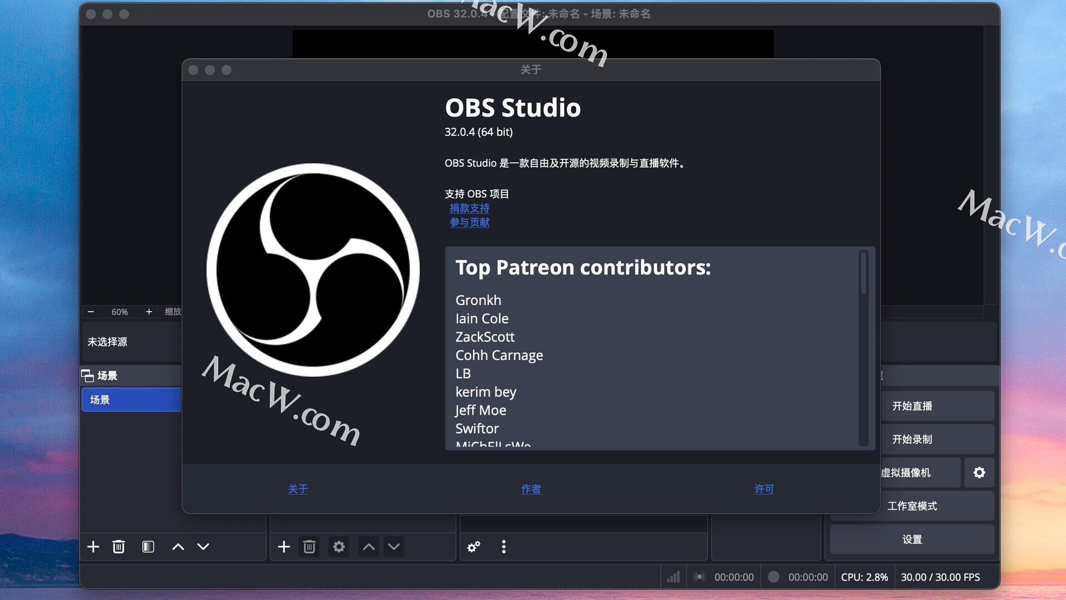The width and height of the screenshot is (1066, 600).
Task: Click the 参与贡献 contribute link
Action: [x=469, y=222]
